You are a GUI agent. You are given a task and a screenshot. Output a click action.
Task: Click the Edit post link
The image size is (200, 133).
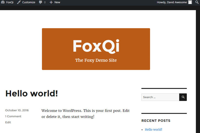tap(8, 122)
